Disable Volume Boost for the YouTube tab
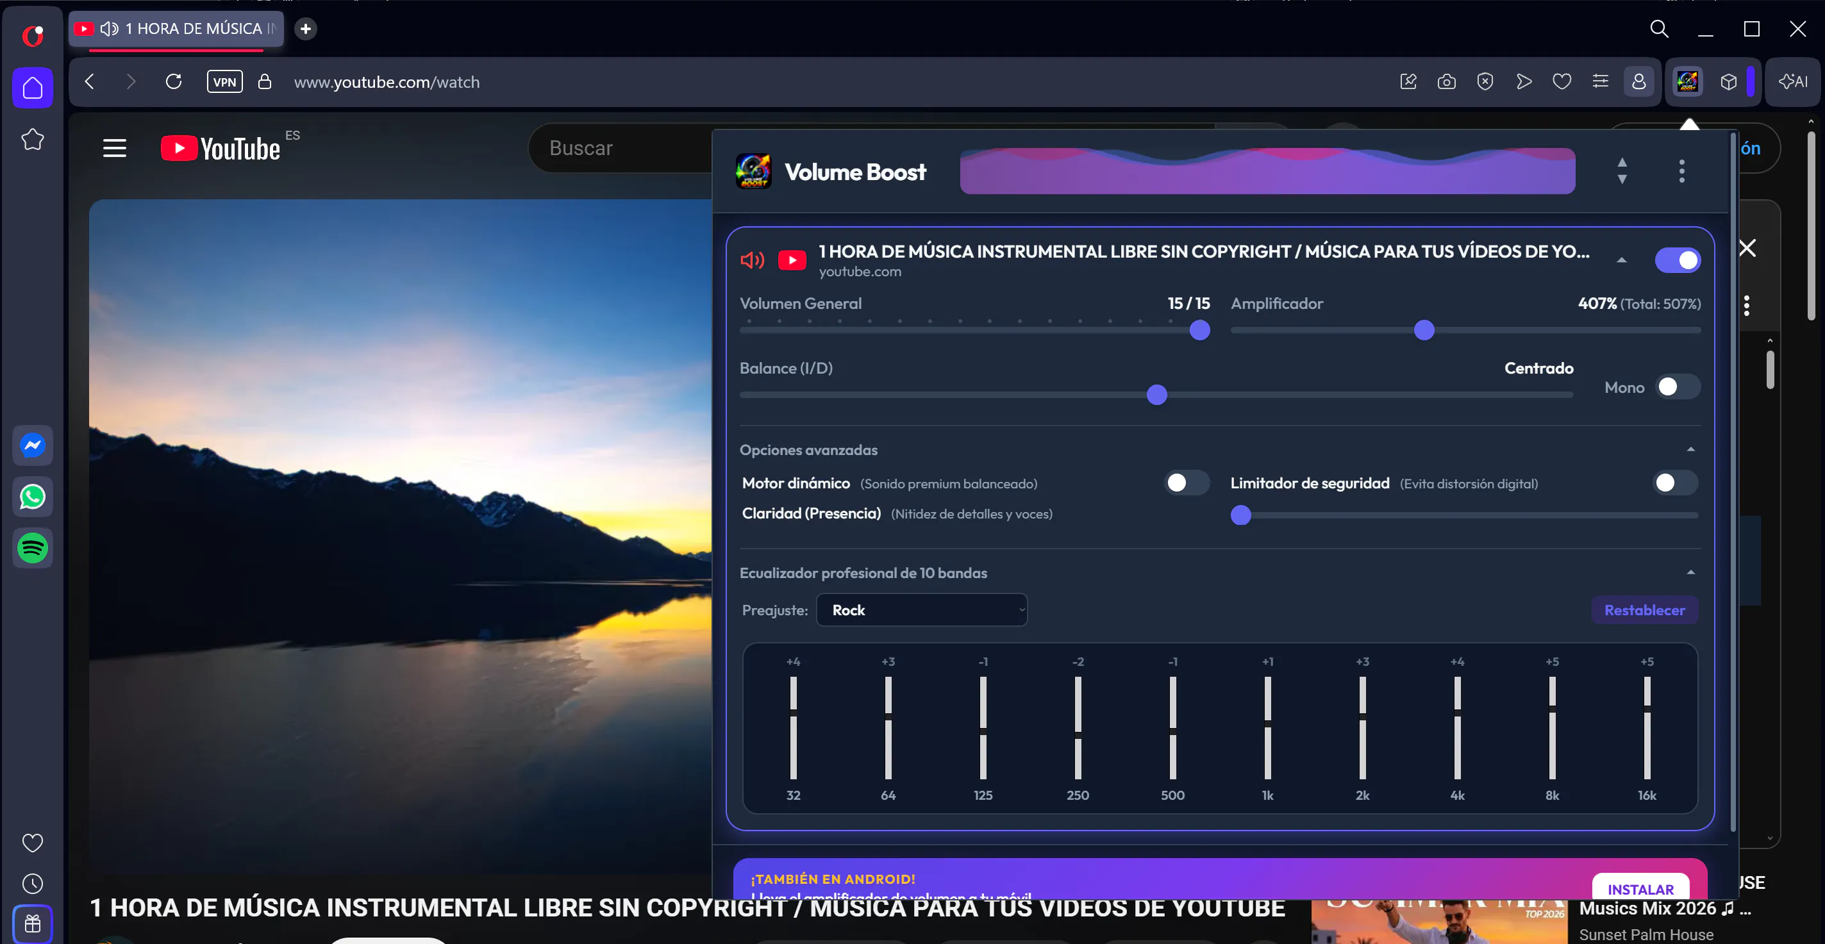The image size is (1825, 944). [x=1677, y=260]
